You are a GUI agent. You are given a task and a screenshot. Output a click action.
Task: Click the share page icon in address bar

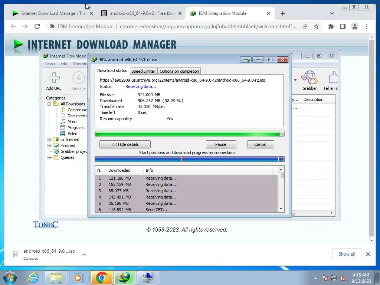(304, 26)
